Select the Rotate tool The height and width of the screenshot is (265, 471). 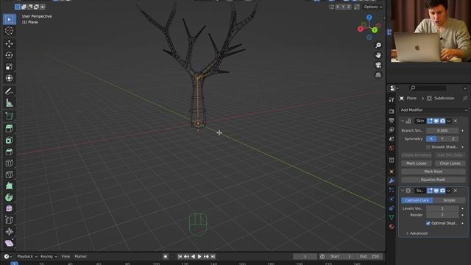(10, 55)
